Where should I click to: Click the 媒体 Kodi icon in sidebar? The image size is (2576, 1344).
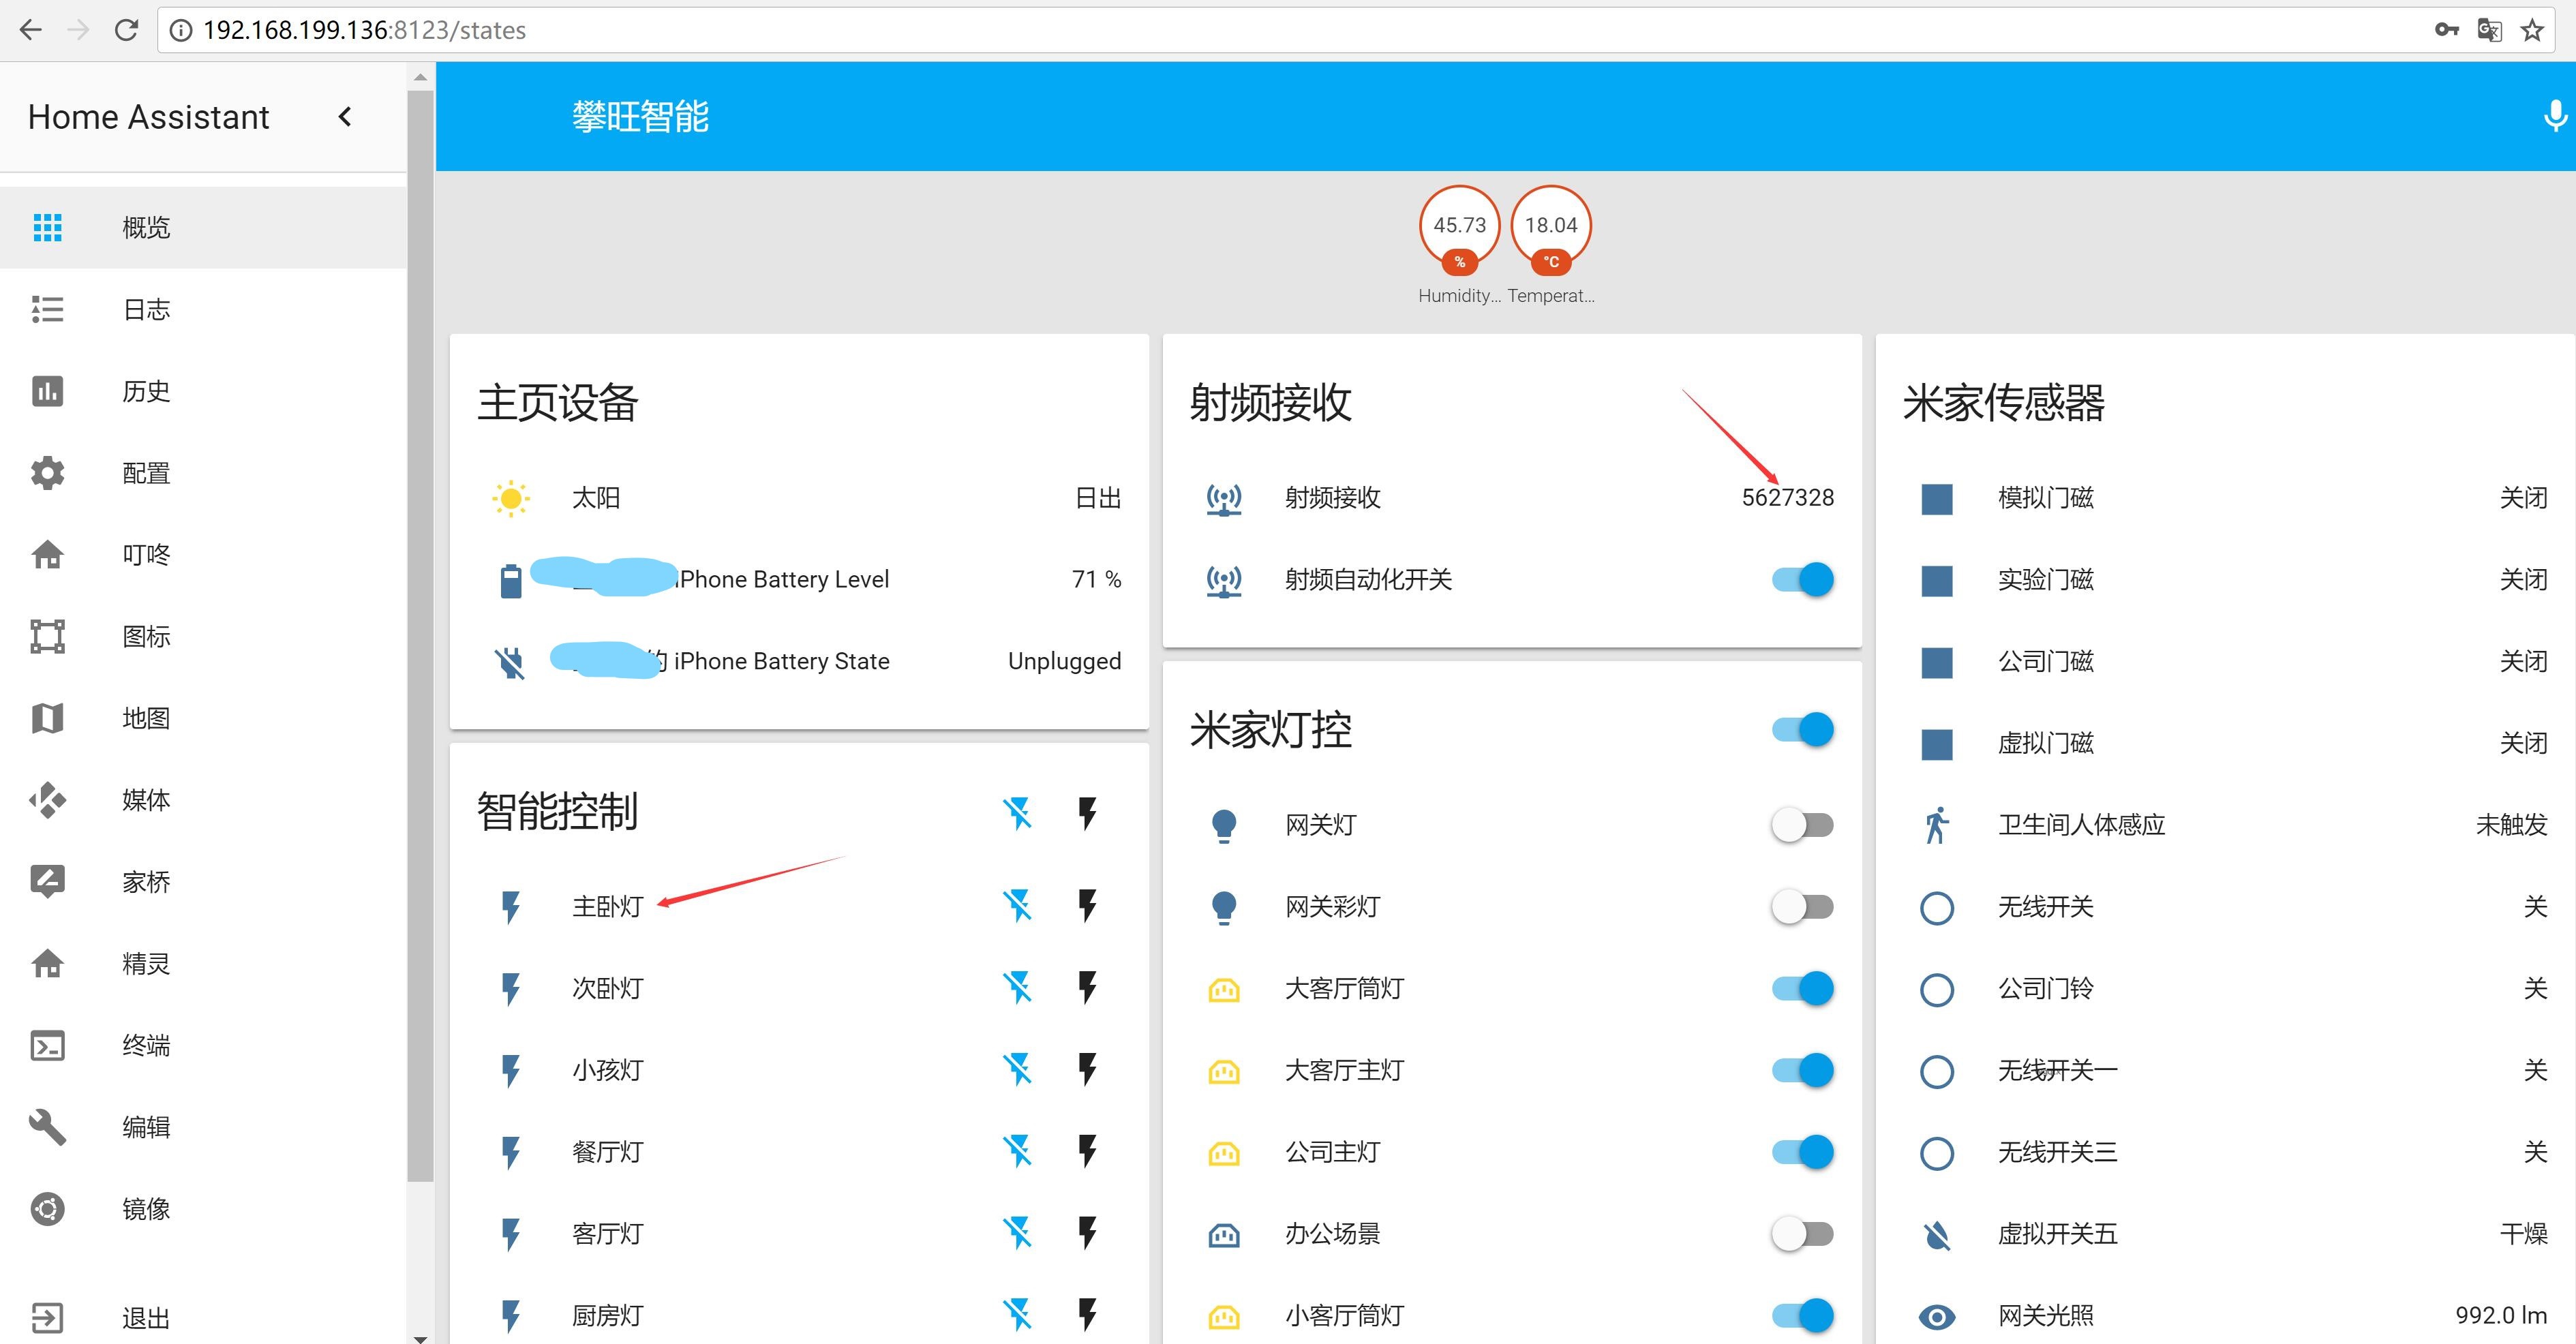(x=47, y=800)
